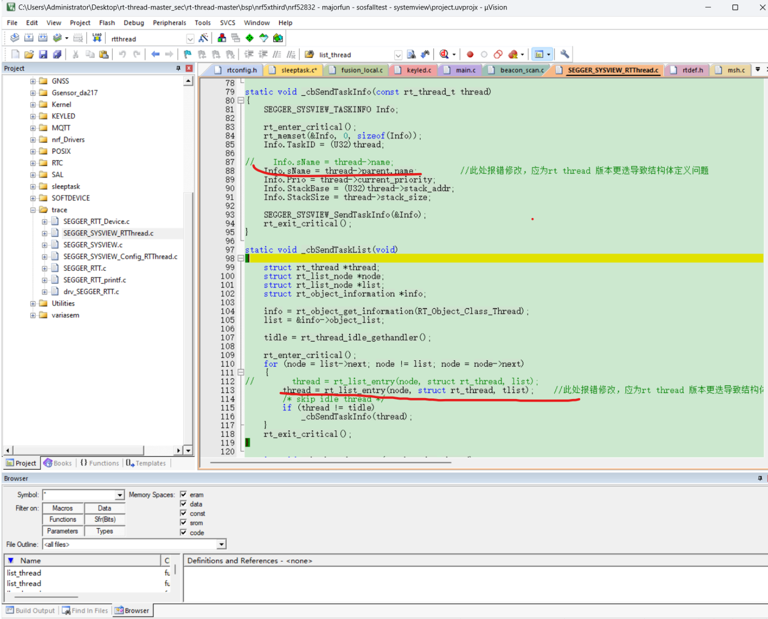This screenshot has height=619, width=768.
Task: Open the Peripherals menu
Action: (169, 23)
